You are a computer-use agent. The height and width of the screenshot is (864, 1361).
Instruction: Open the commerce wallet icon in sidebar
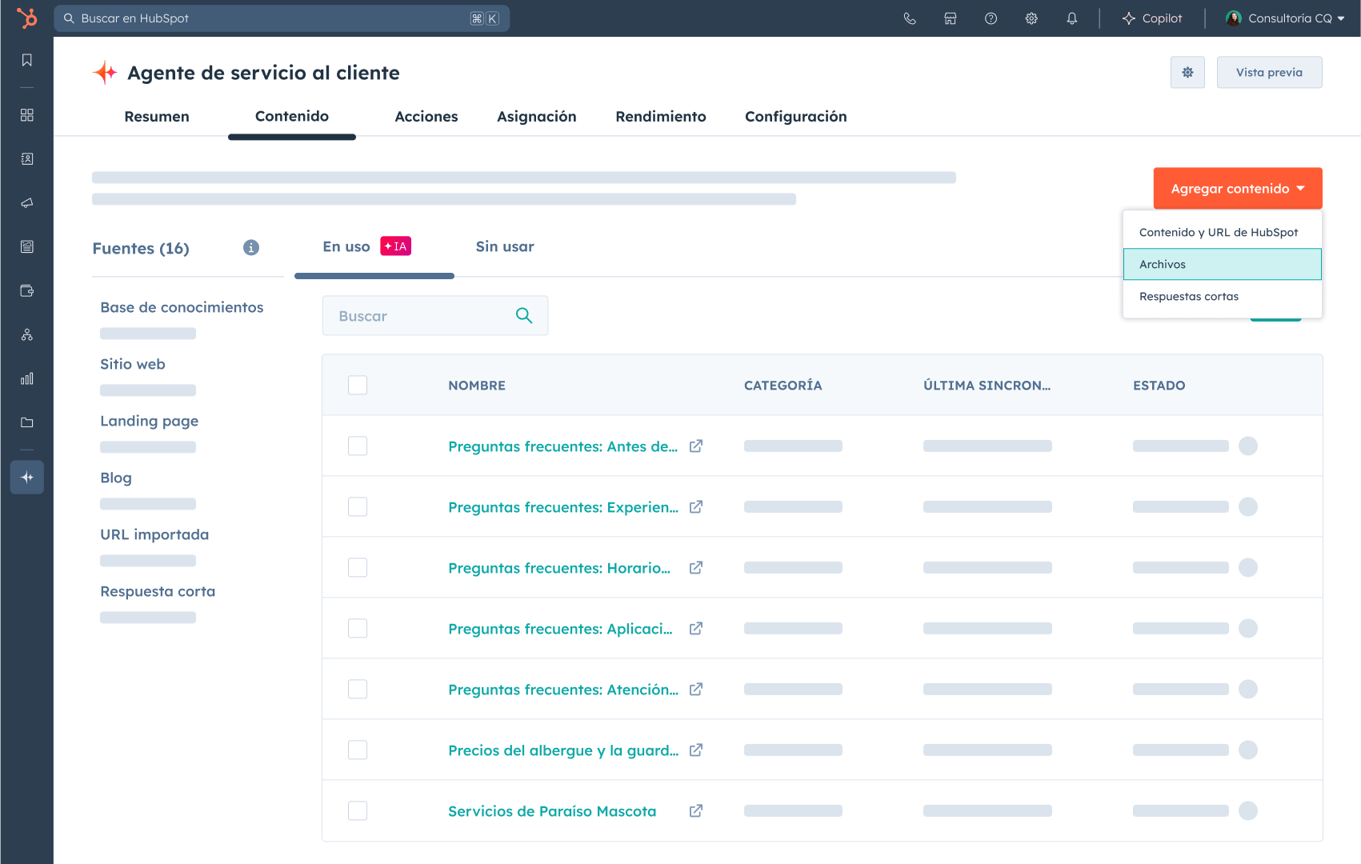coord(27,290)
